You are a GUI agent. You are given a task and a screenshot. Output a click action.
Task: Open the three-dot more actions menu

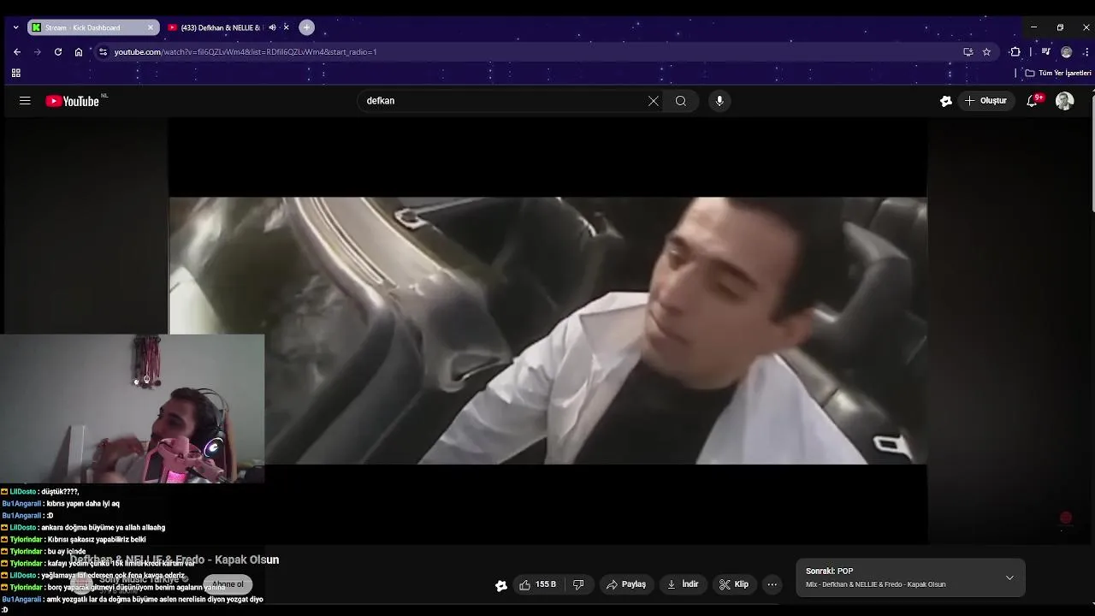(x=772, y=585)
